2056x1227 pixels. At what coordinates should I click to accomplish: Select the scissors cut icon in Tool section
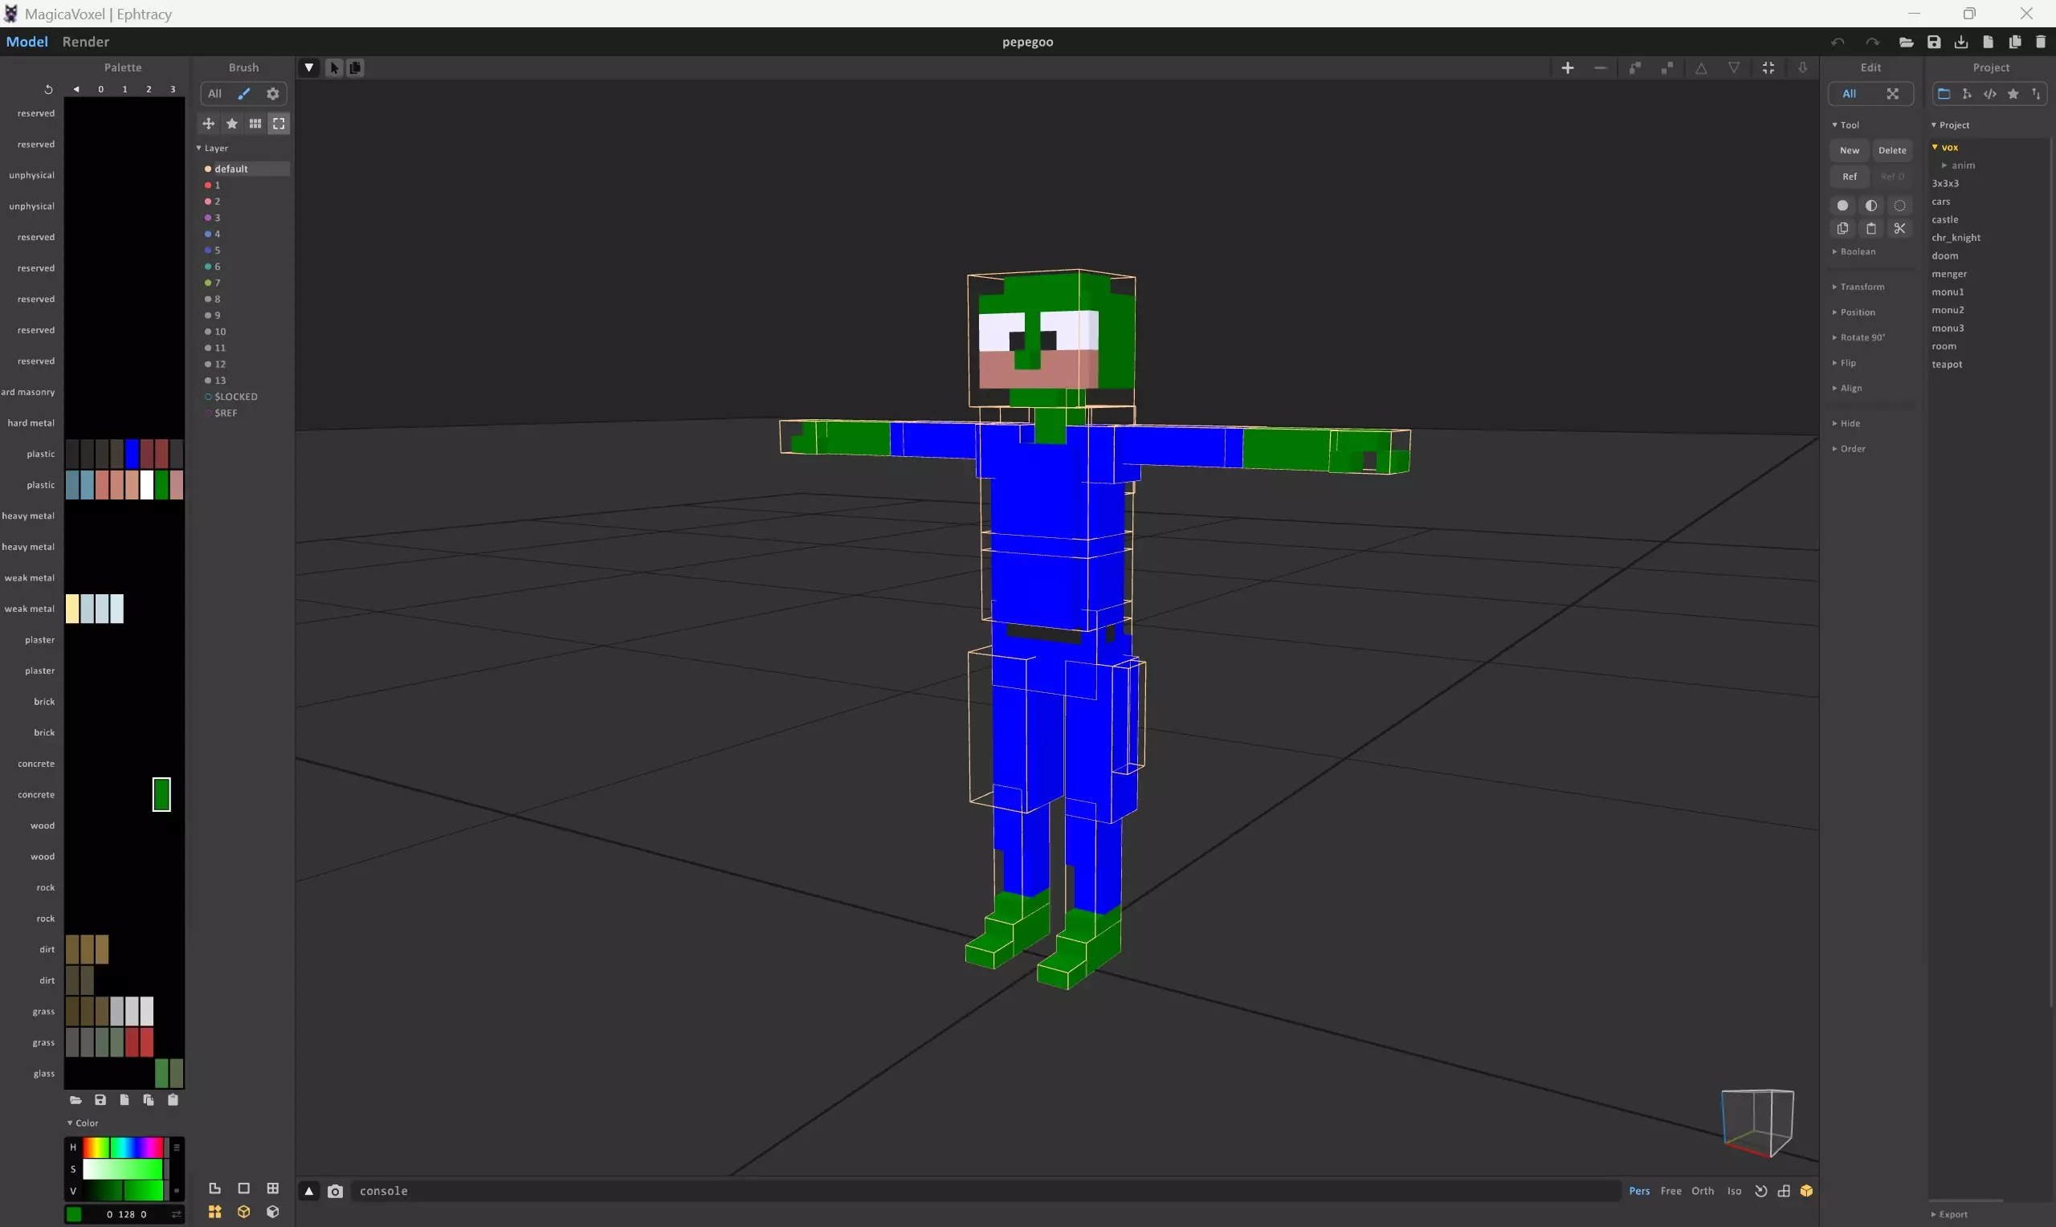click(1899, 229)
